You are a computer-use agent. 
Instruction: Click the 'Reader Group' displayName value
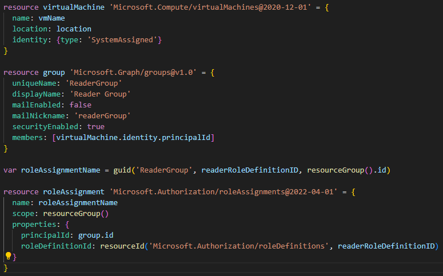pos(100,94)
